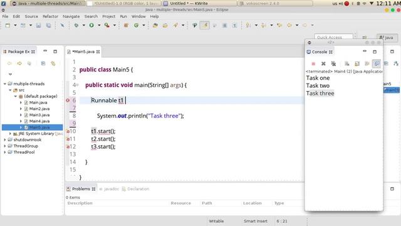Open the Project menu
The image size is (401, 226).
coord(108,16)
